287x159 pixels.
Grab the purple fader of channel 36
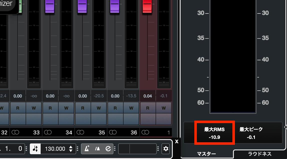[x=115, y=6]
